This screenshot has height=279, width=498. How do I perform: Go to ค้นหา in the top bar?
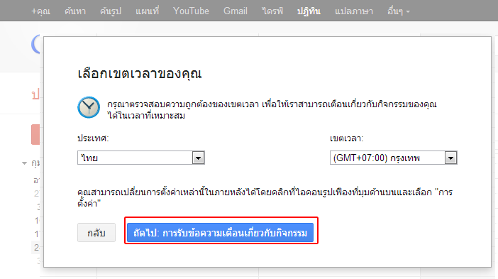point(75,11)
